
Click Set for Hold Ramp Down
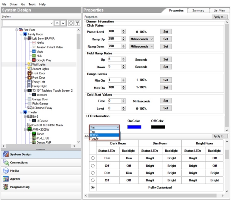[166, 67]
